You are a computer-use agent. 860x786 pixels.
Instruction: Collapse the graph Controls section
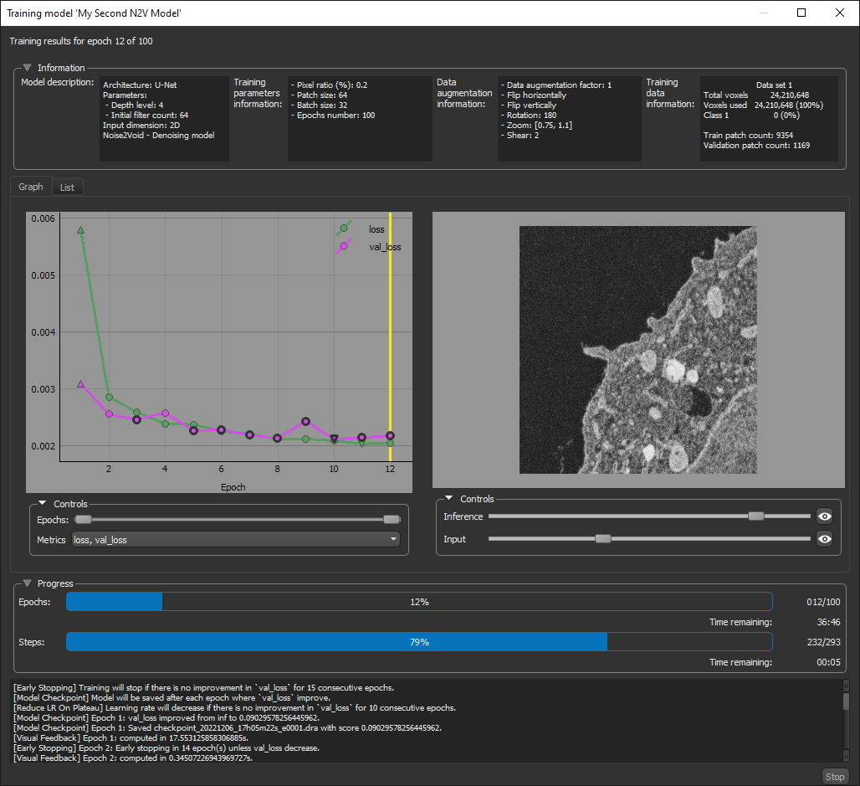pos(42,503)
